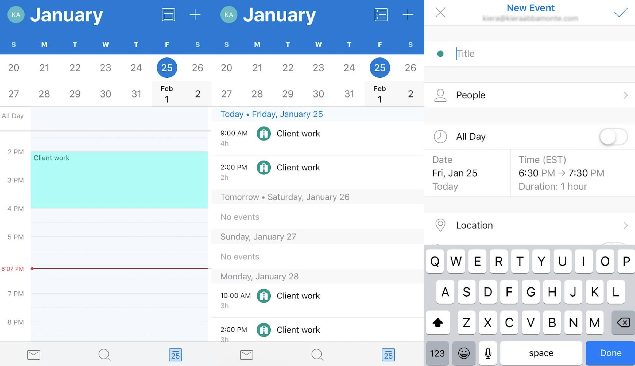The image size is (635, 366).
Task: Open the list view icon in calendar
Action: [381, 15]
